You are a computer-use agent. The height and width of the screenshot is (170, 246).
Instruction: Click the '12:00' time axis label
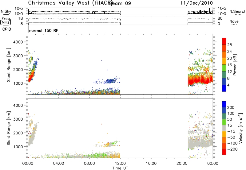[120, 164]
